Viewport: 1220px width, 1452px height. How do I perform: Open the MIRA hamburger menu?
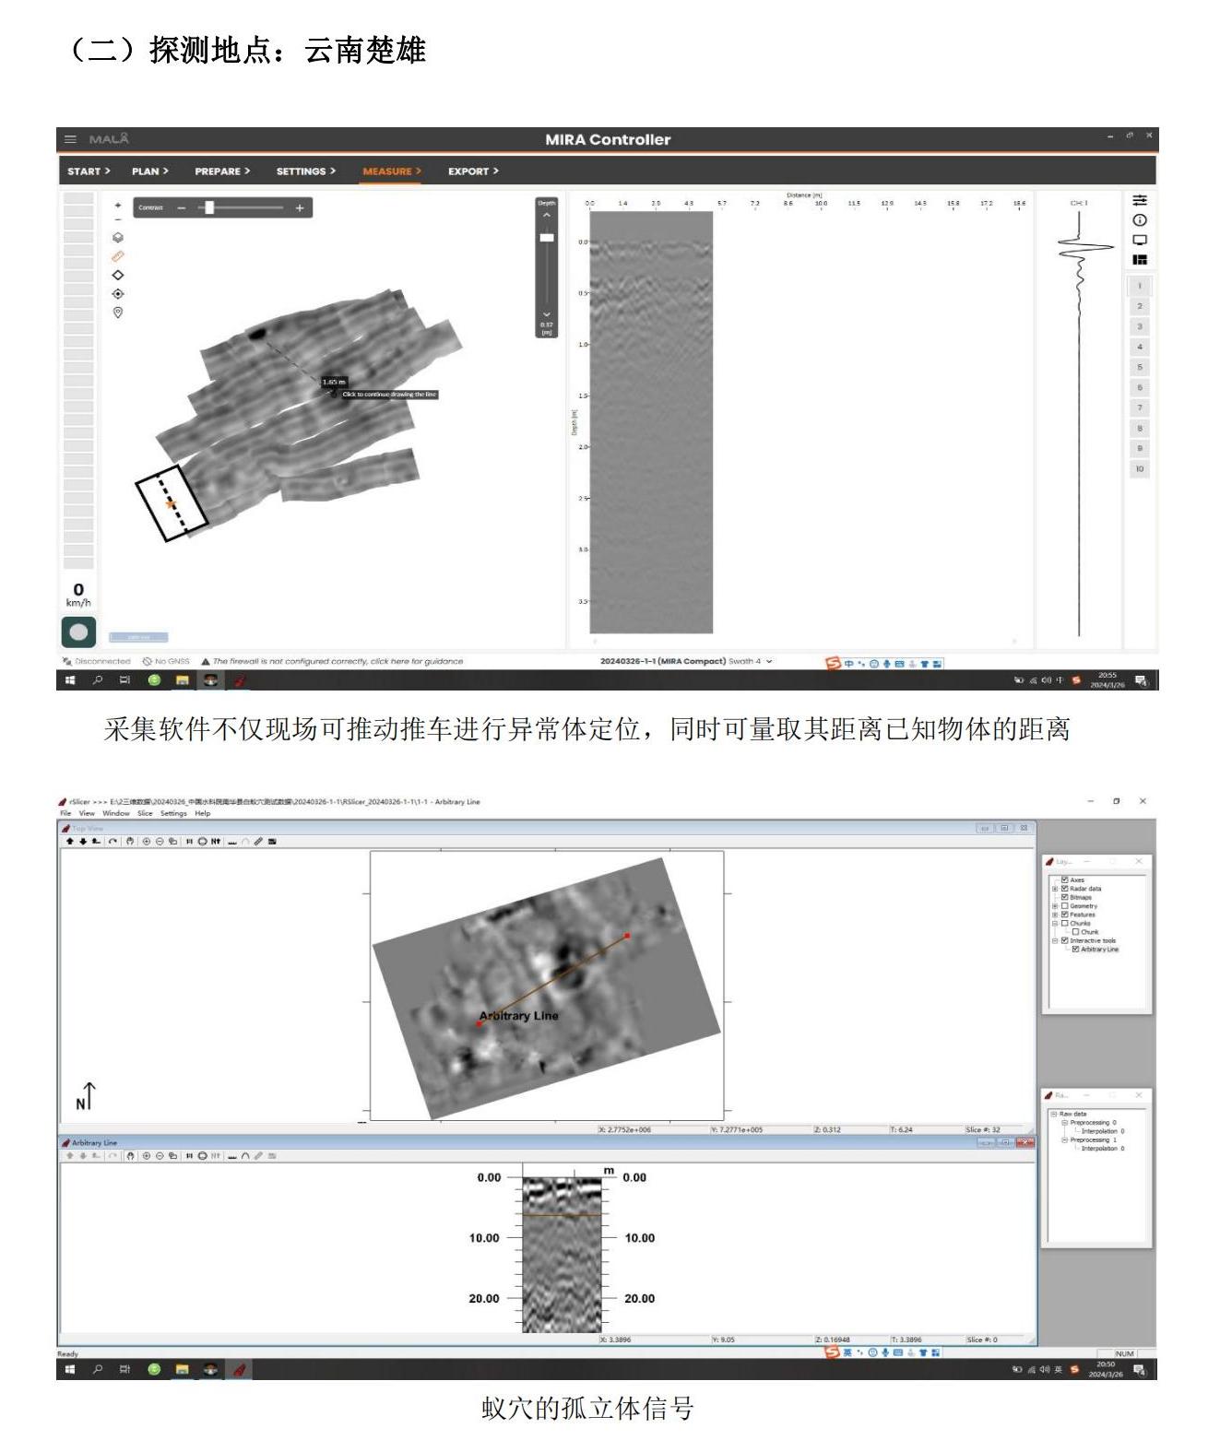point(70,139)
